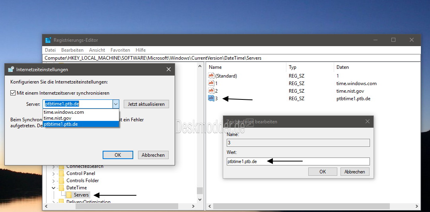Viewport: 430px width, 212px height.
Task: Select the icon of registry value 1
Action: point(211,83)
